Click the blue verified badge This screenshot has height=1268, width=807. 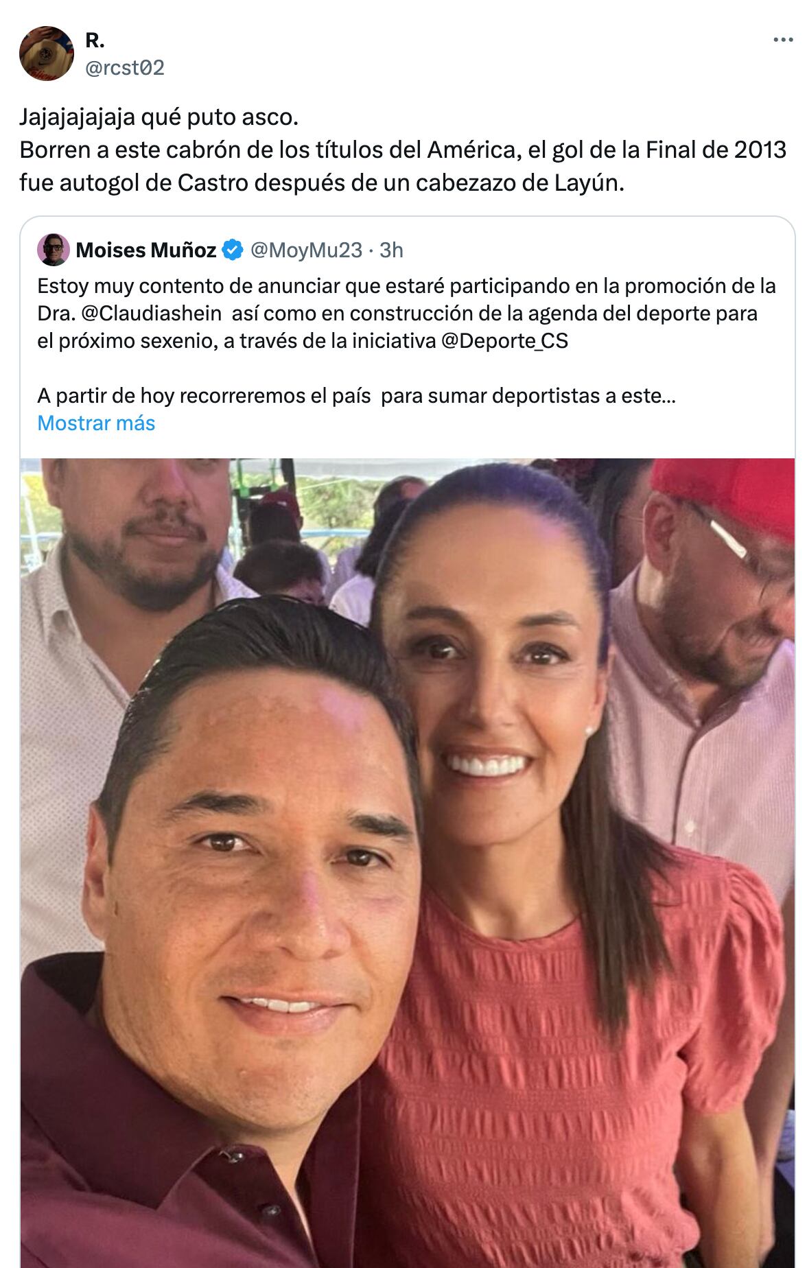(233, 250)
